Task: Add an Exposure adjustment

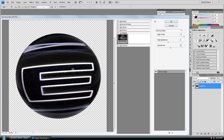Action: pos(212,35)
